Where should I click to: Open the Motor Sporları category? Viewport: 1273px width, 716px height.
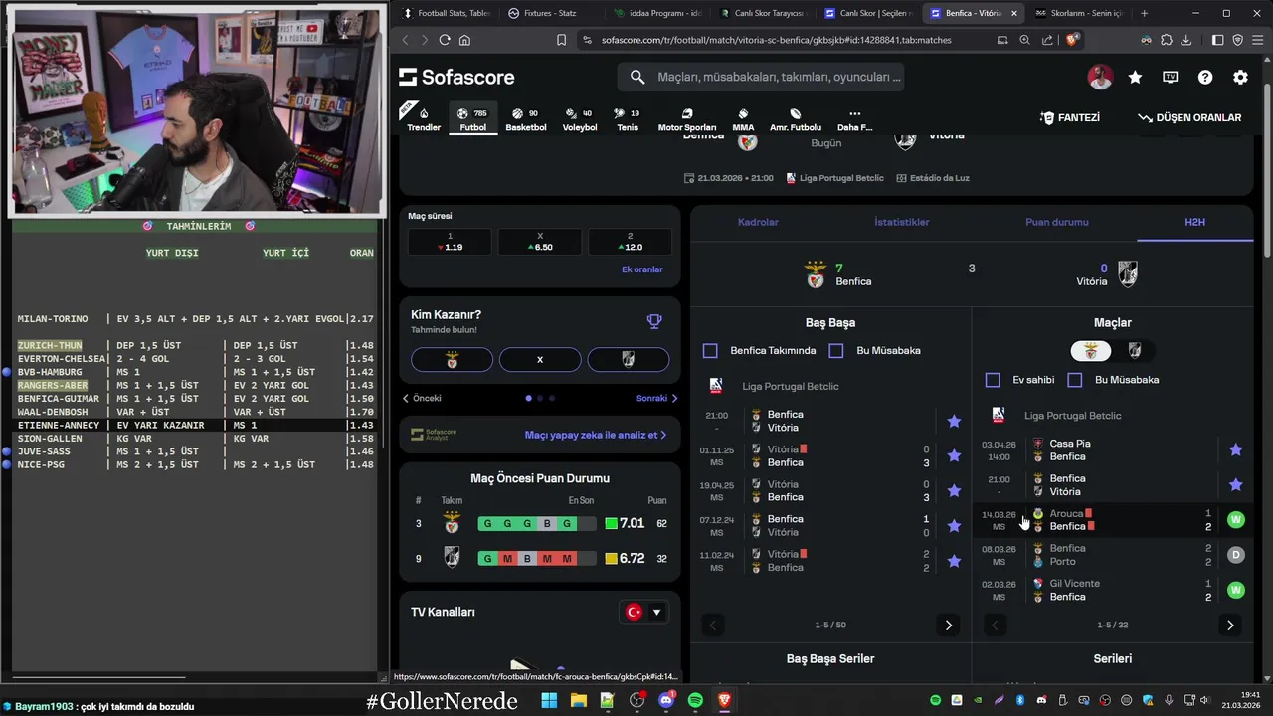click(687, 118)
